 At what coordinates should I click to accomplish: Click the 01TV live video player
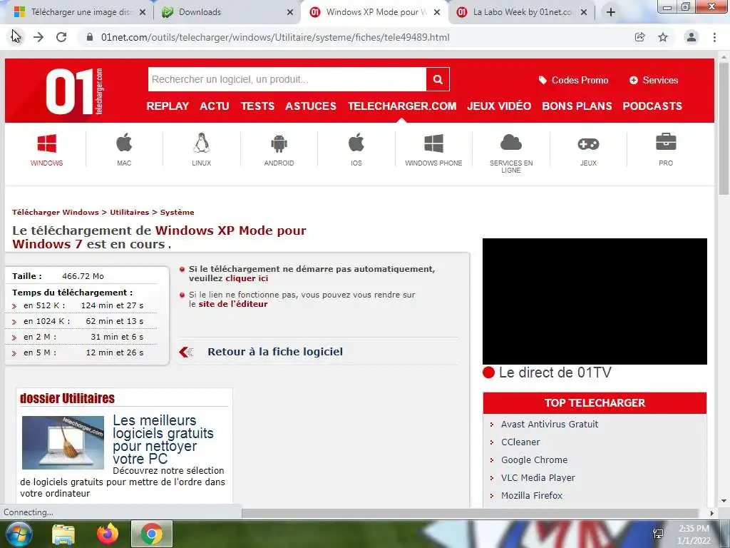[x=595, y=302]
